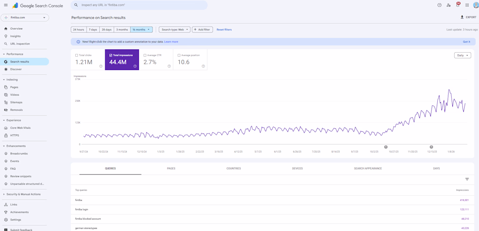Open the users and permissions icon
This screenshot has width=479, height=231.
tap(449, 5)
